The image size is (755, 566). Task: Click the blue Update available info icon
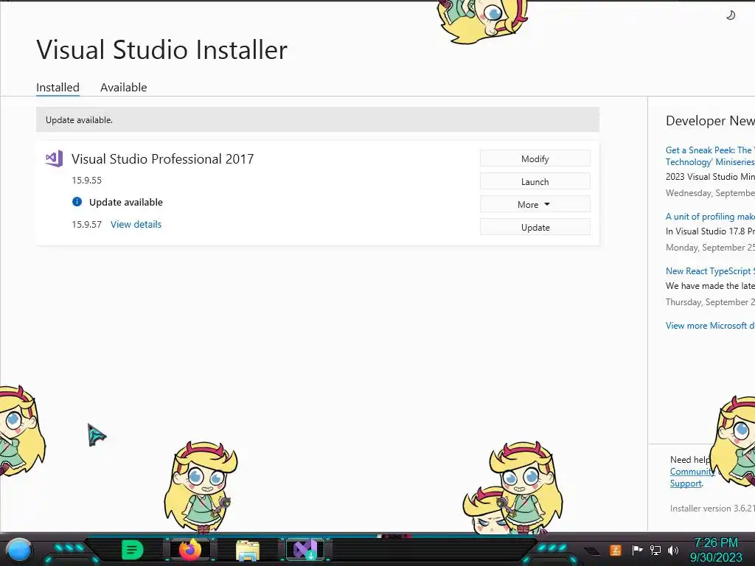(77, 202)
